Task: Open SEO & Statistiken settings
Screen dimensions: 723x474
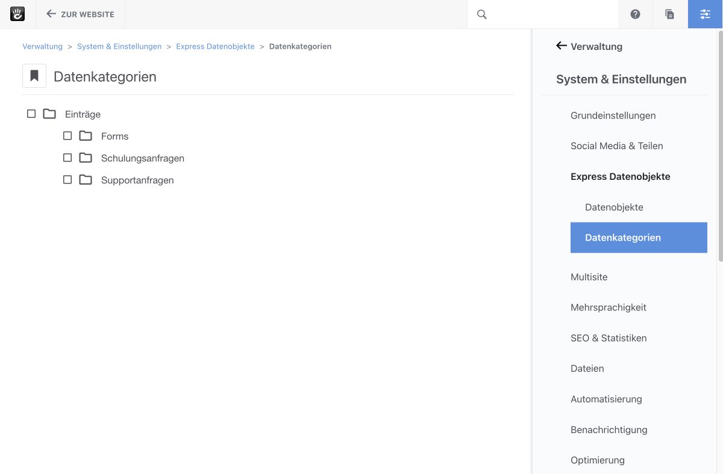Action: 609,338
